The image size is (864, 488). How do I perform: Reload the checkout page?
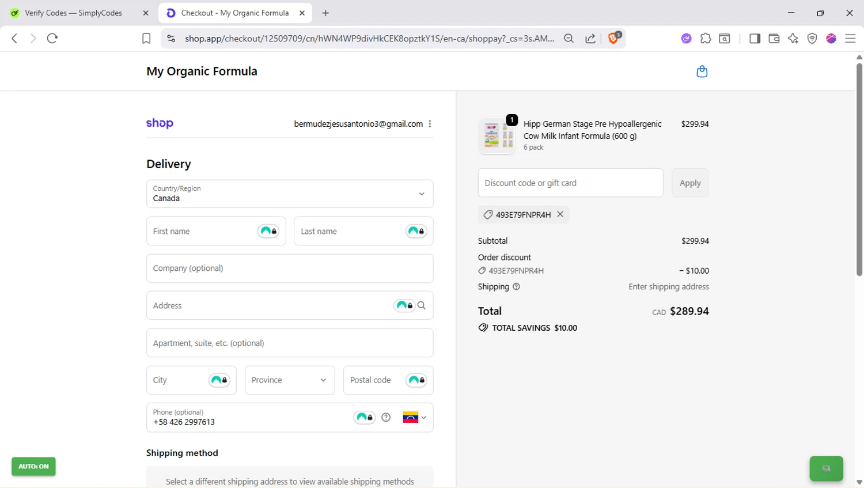coord(52,39)
